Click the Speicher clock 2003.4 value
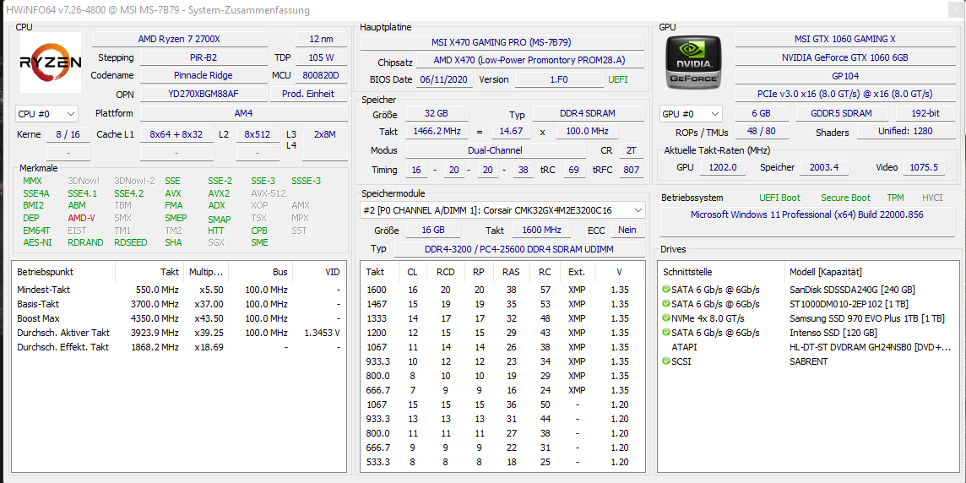 (x=824, y=167)
